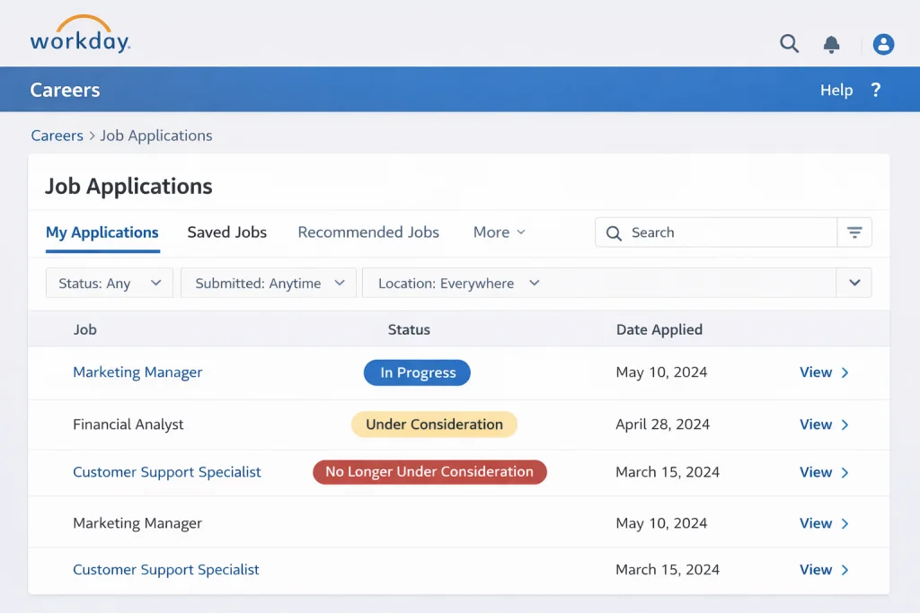920x613 pixels.
Task: Open the Careers breadcrumb link
Action: click(57, 135)
